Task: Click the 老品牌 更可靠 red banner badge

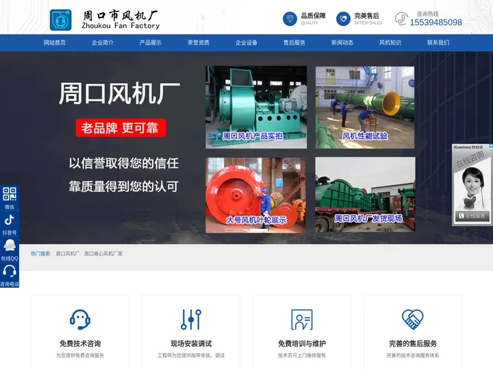Action: point(121,127)
